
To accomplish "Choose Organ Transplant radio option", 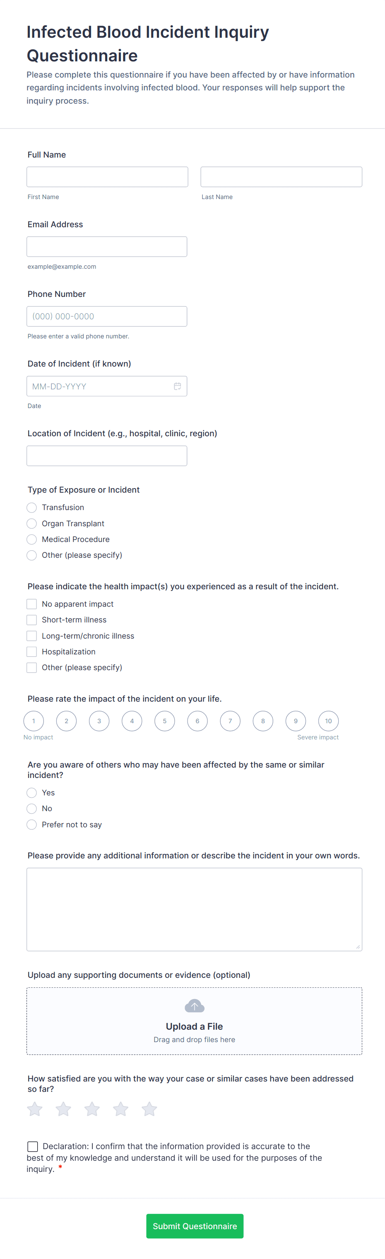I will (32, 523).
